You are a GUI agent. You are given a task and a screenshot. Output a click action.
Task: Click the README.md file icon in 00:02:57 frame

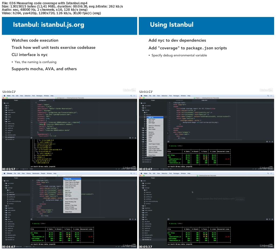click(6, 139)
